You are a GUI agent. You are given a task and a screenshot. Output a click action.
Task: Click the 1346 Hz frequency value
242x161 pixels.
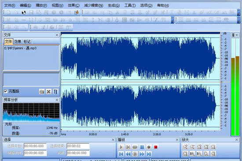52,128
